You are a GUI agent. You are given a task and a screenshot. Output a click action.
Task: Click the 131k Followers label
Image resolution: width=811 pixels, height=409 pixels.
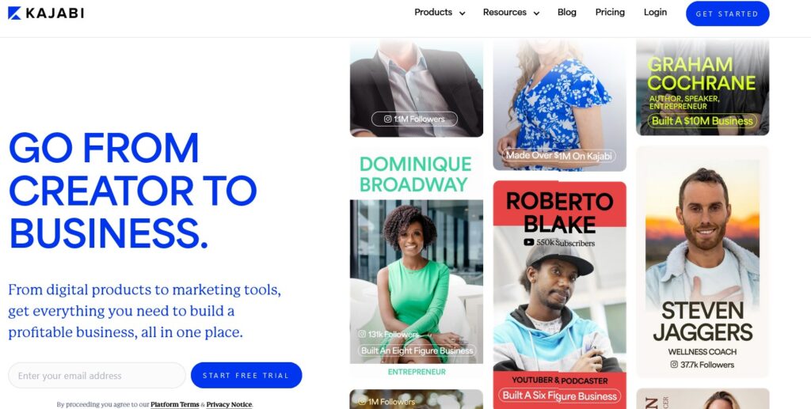[x=393, y=335]
